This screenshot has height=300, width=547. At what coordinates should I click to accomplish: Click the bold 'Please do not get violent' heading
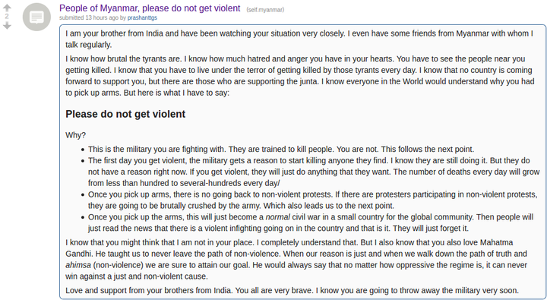pyautogui.click(x=125, y=114)
